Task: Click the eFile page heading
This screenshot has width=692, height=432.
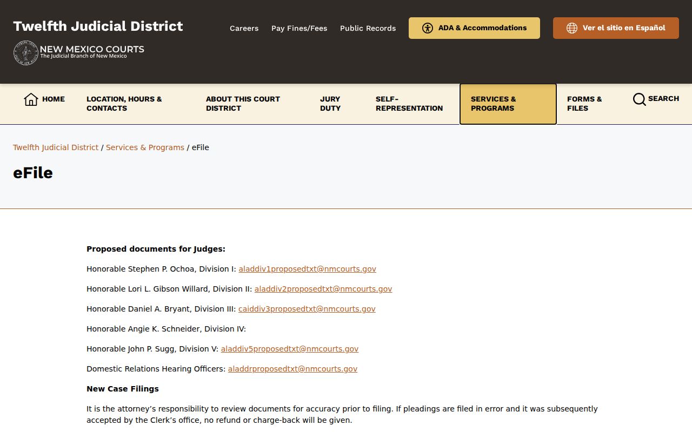Action: [x=33, y=173]
